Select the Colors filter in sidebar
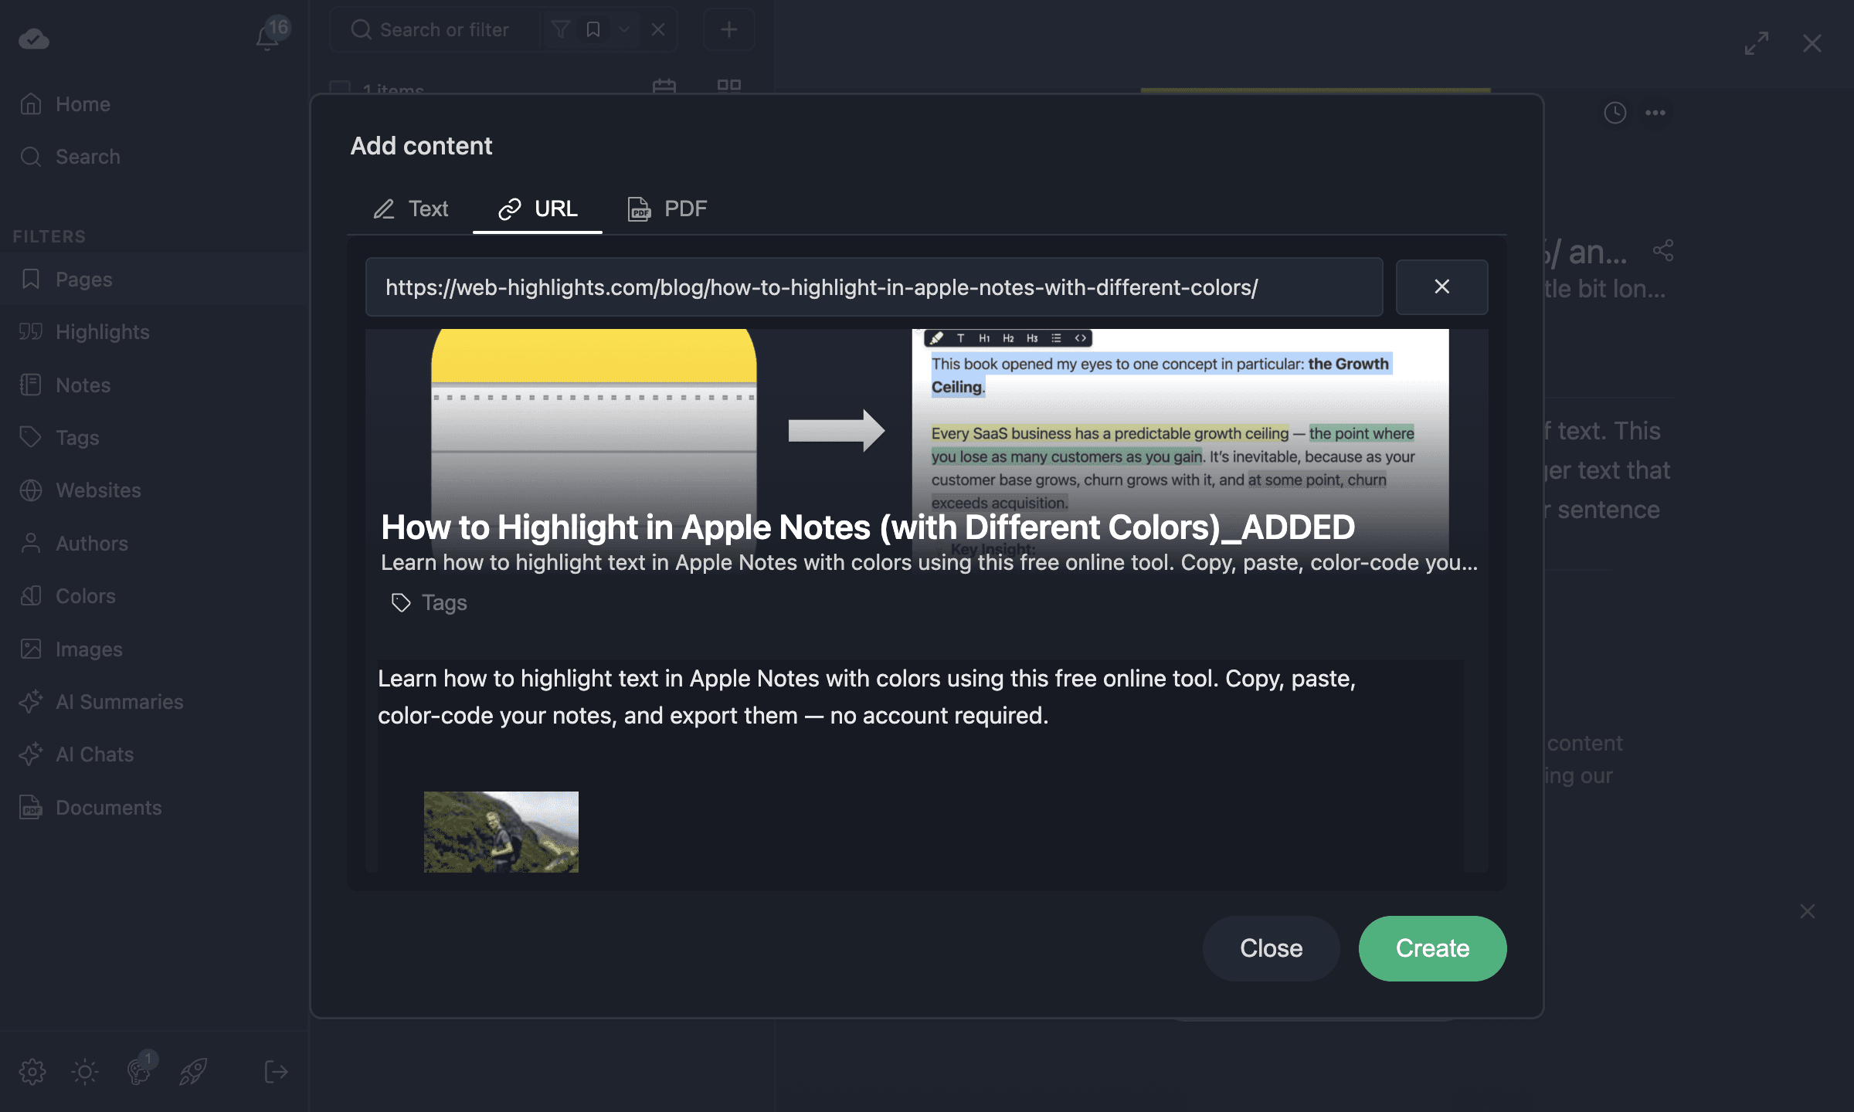1854x1112 pixels. point(84,595)
